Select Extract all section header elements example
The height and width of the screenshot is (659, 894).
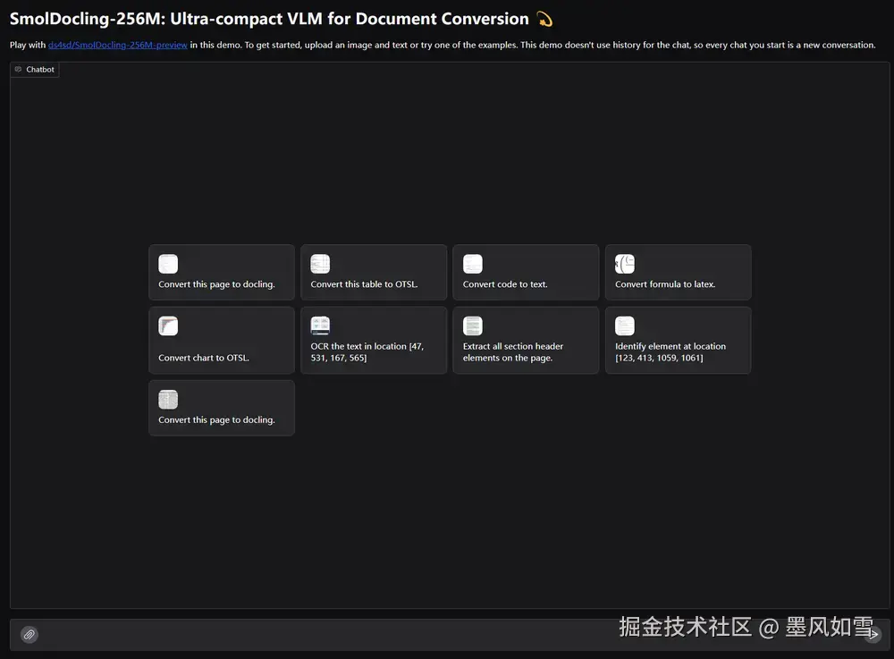(x=526, y=341)
